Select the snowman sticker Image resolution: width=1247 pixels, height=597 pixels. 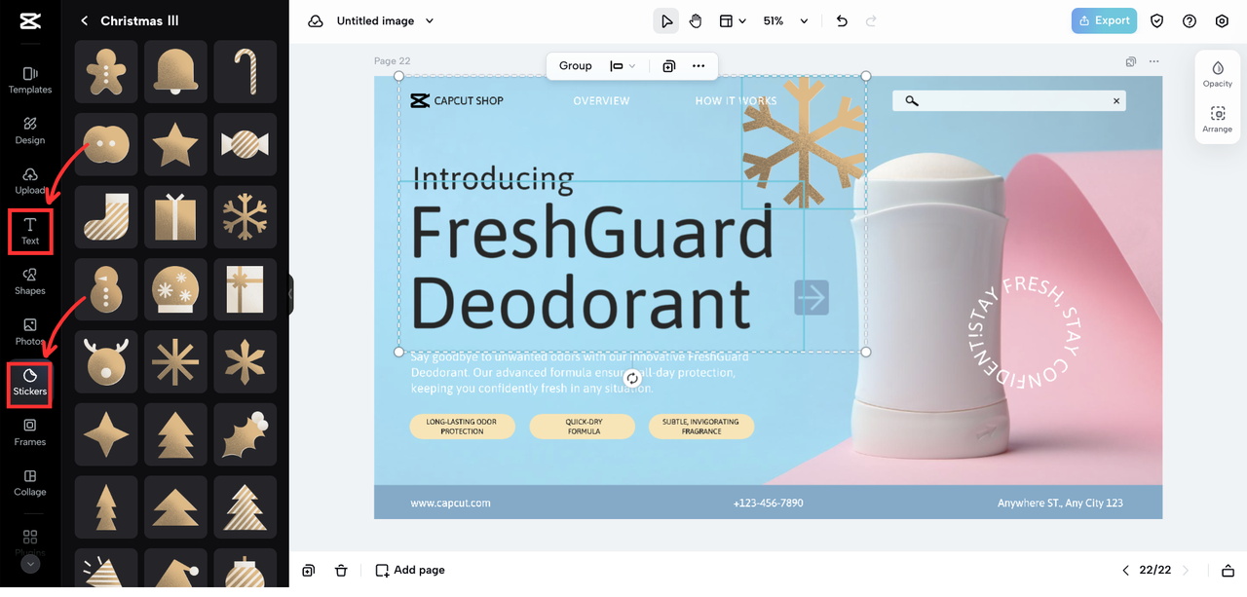pyautogui.click(x=106, y=289)
